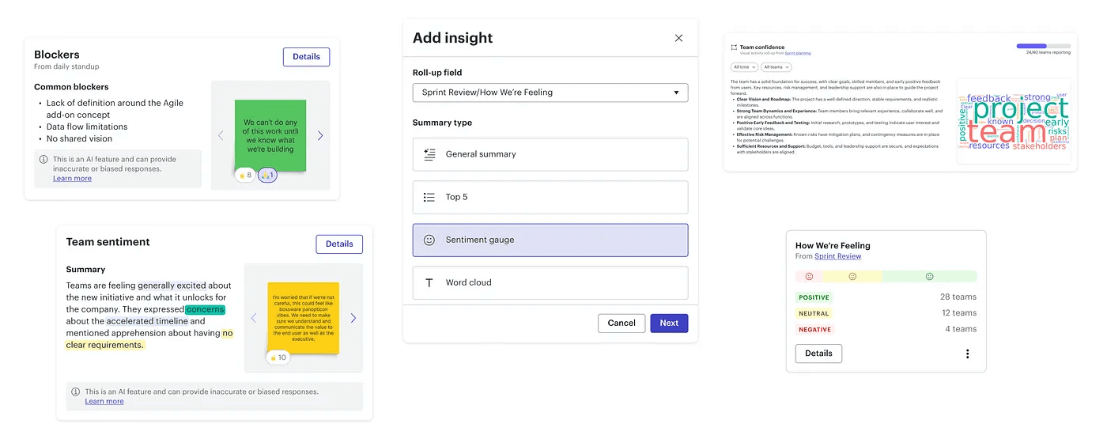Open Learn more link in Team sentiment card

[x=104, y=402]
